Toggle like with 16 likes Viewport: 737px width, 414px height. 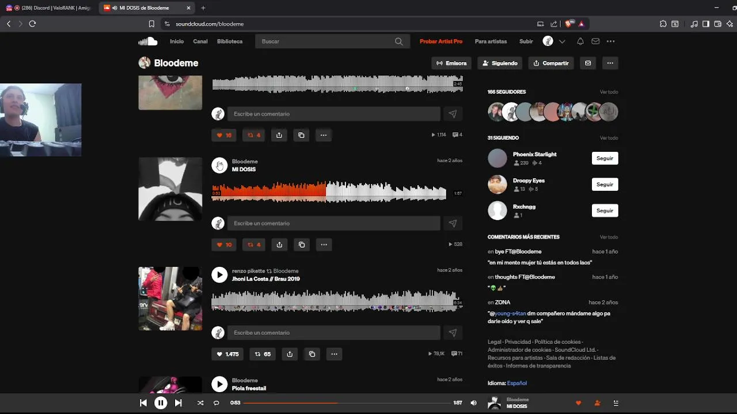tap(224, 135)
